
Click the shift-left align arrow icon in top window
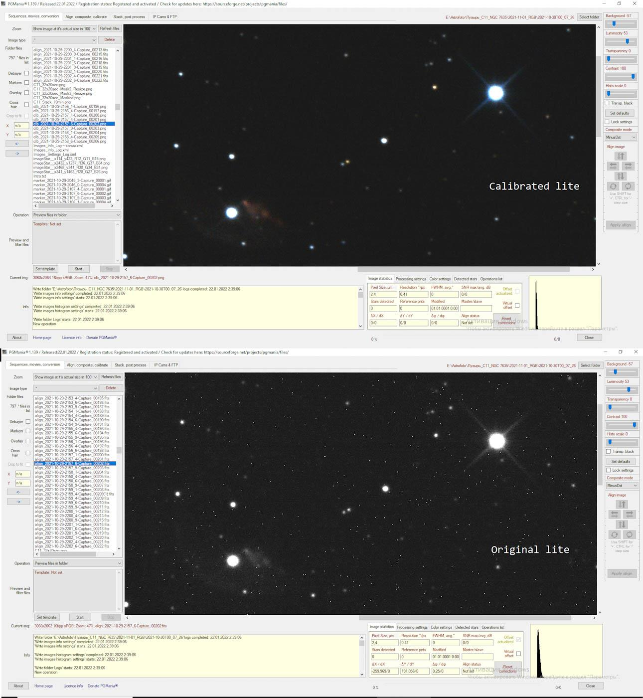click(x=613, y=166)
